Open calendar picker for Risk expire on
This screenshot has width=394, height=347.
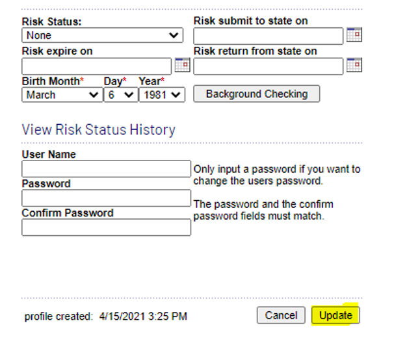pos(182,65)
